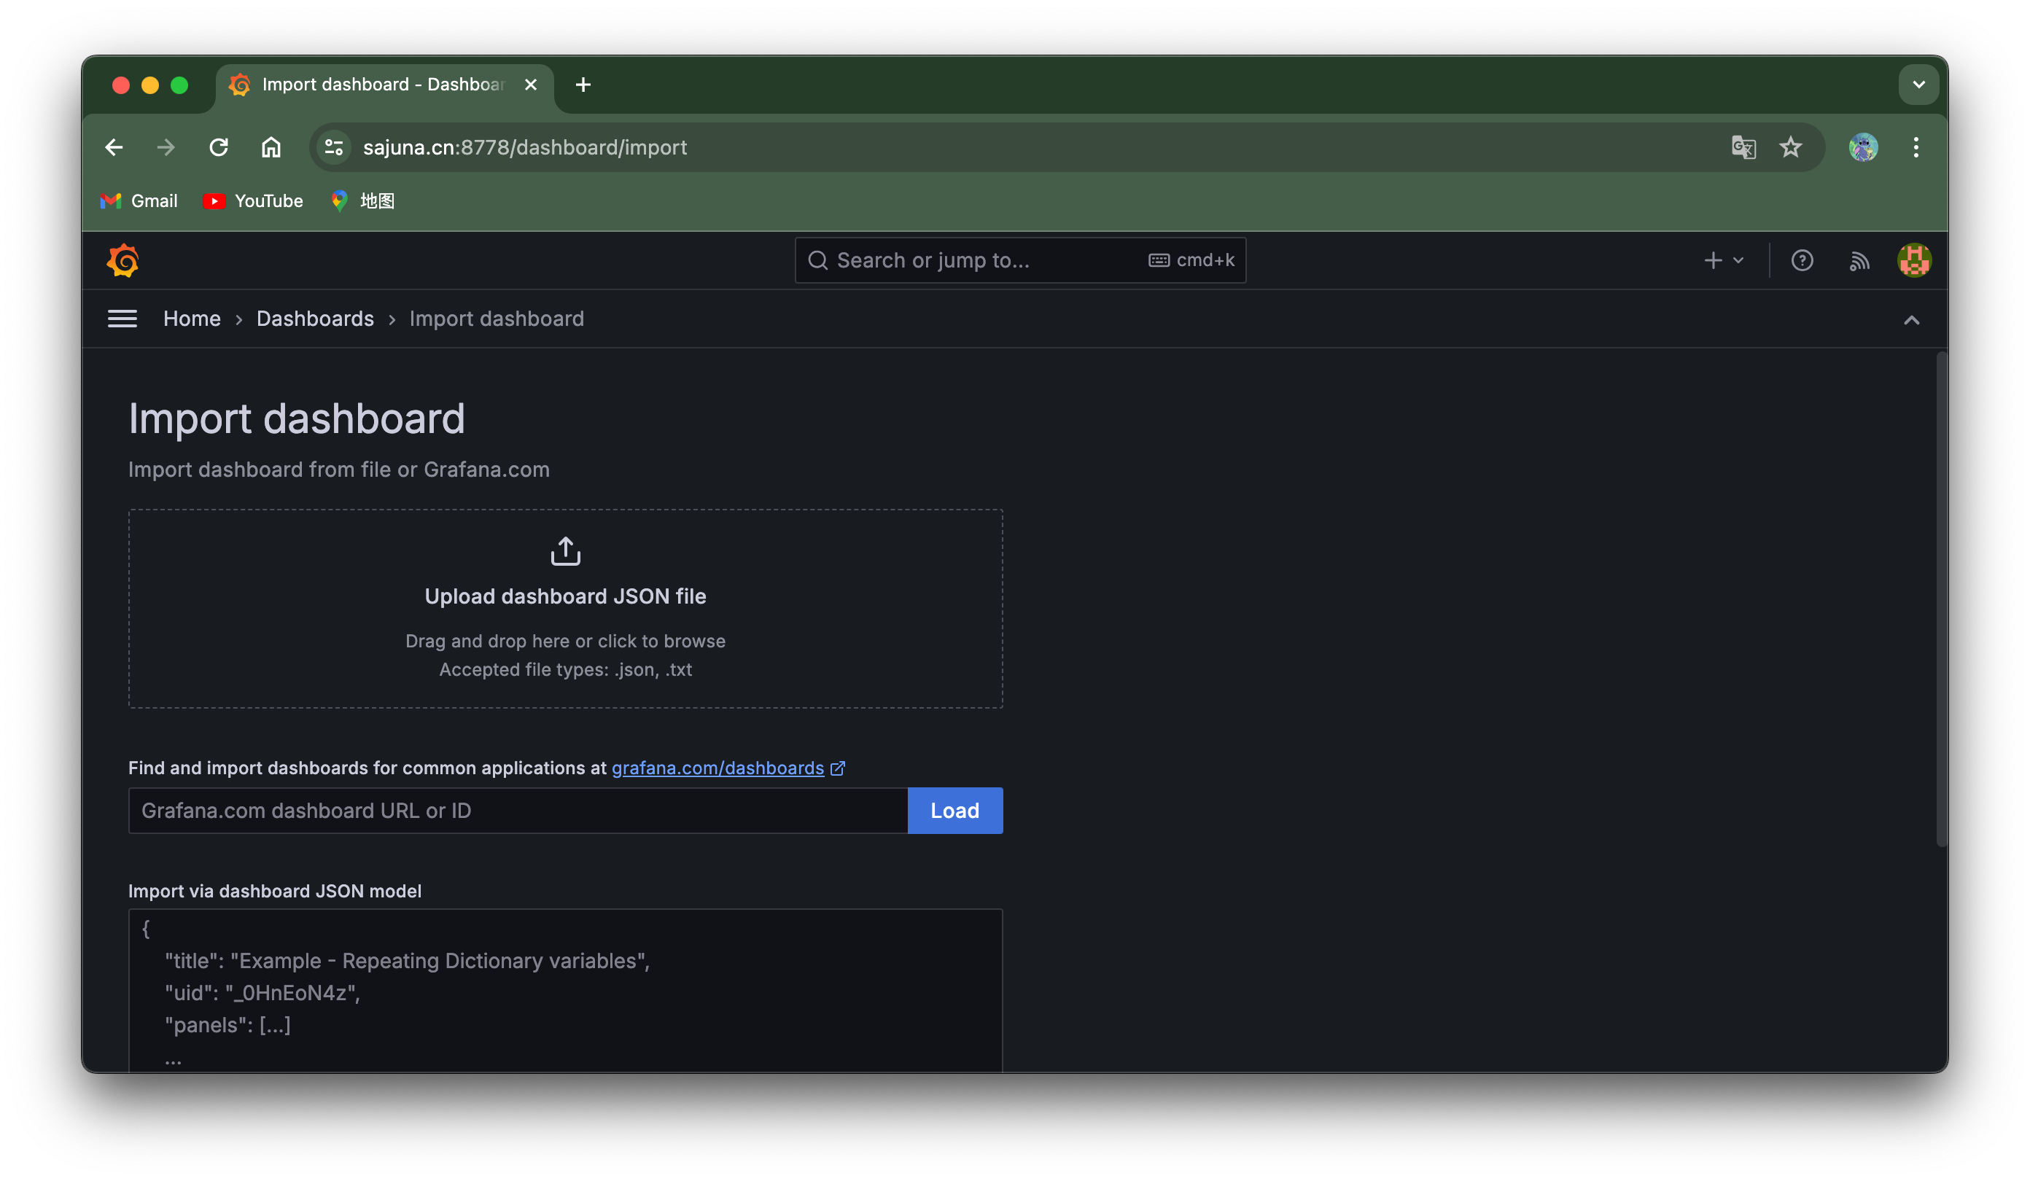Screen dimensions: 2030x1181
Task: Open Chrome three-dot menu
Action: (x=1916, y=147)
